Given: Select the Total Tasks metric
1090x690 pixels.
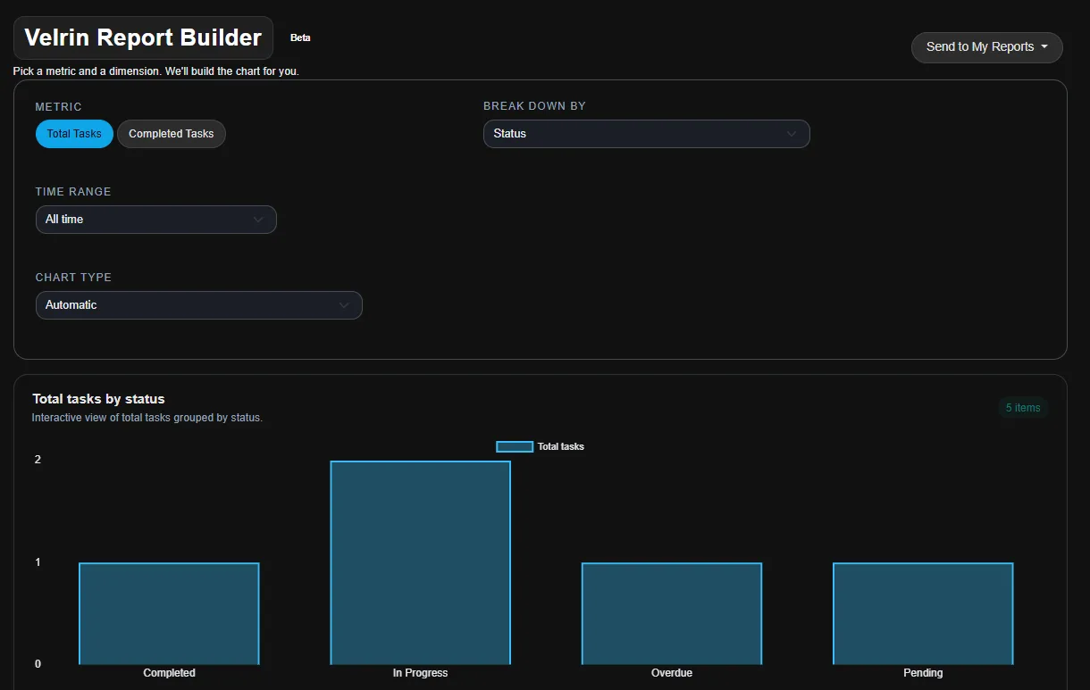Looking at the screenshot, I should coord(74,133).
